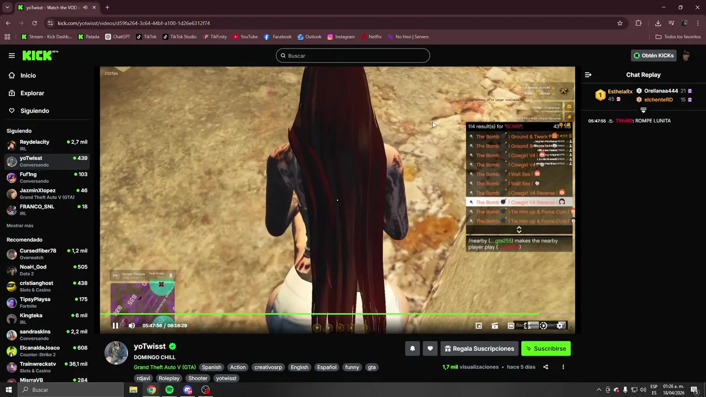Expand the gift leaderboard arrow
706x397 pixels.
[x=643, y=110]
